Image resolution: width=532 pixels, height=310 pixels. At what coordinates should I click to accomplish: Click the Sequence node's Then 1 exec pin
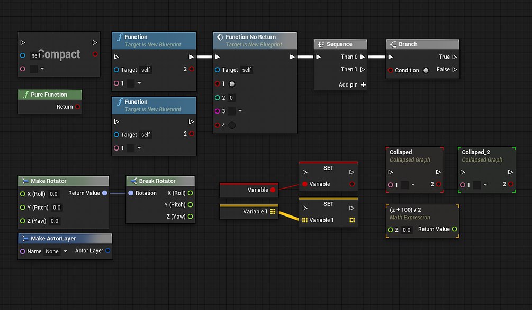pos(363,69)
